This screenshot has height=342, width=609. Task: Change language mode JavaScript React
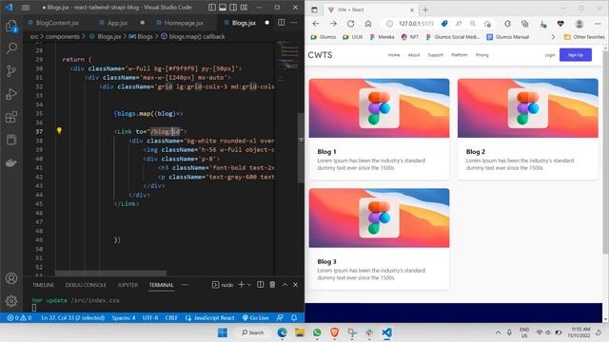pyautogui.click(x=210, y=317)
